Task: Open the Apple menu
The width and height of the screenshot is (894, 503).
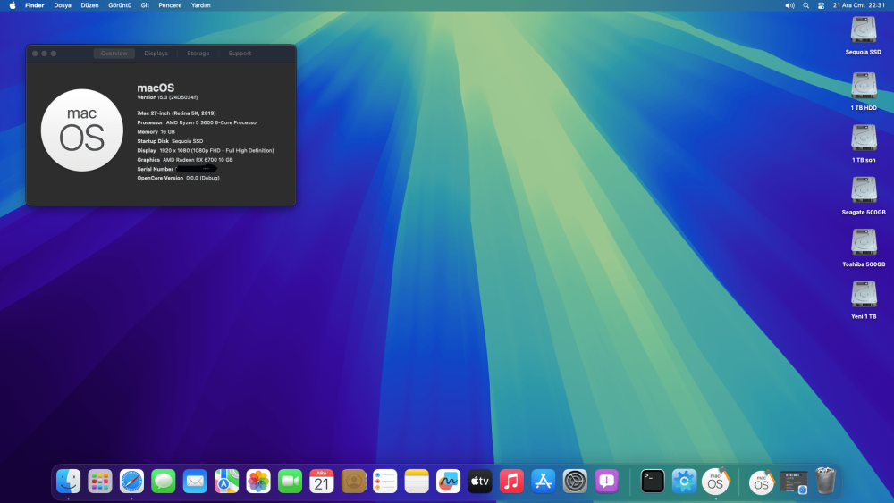Action: (x=13, y=5)
